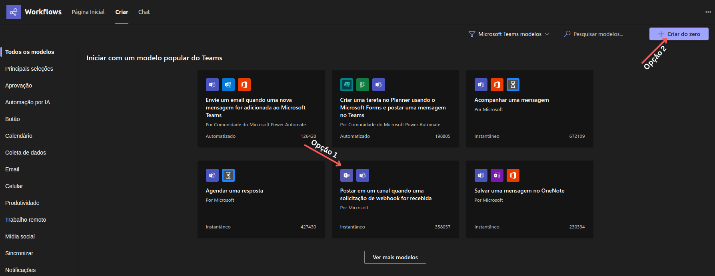Click the hourglass icon on Agendar uma resposta card
715x276 pixels.
228,175
